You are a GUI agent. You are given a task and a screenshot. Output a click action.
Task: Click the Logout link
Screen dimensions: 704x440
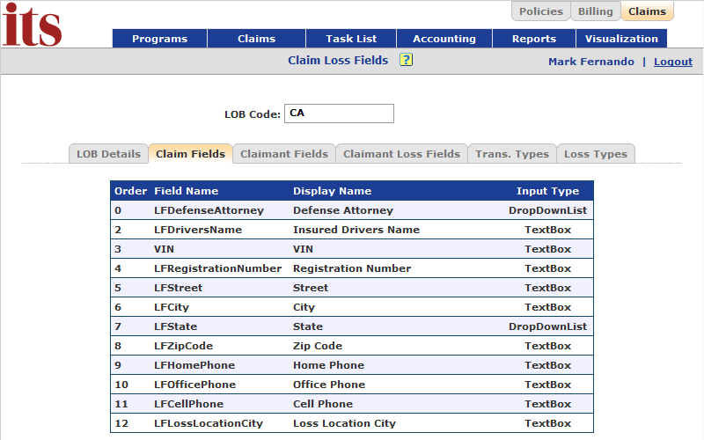coord(673,62)
